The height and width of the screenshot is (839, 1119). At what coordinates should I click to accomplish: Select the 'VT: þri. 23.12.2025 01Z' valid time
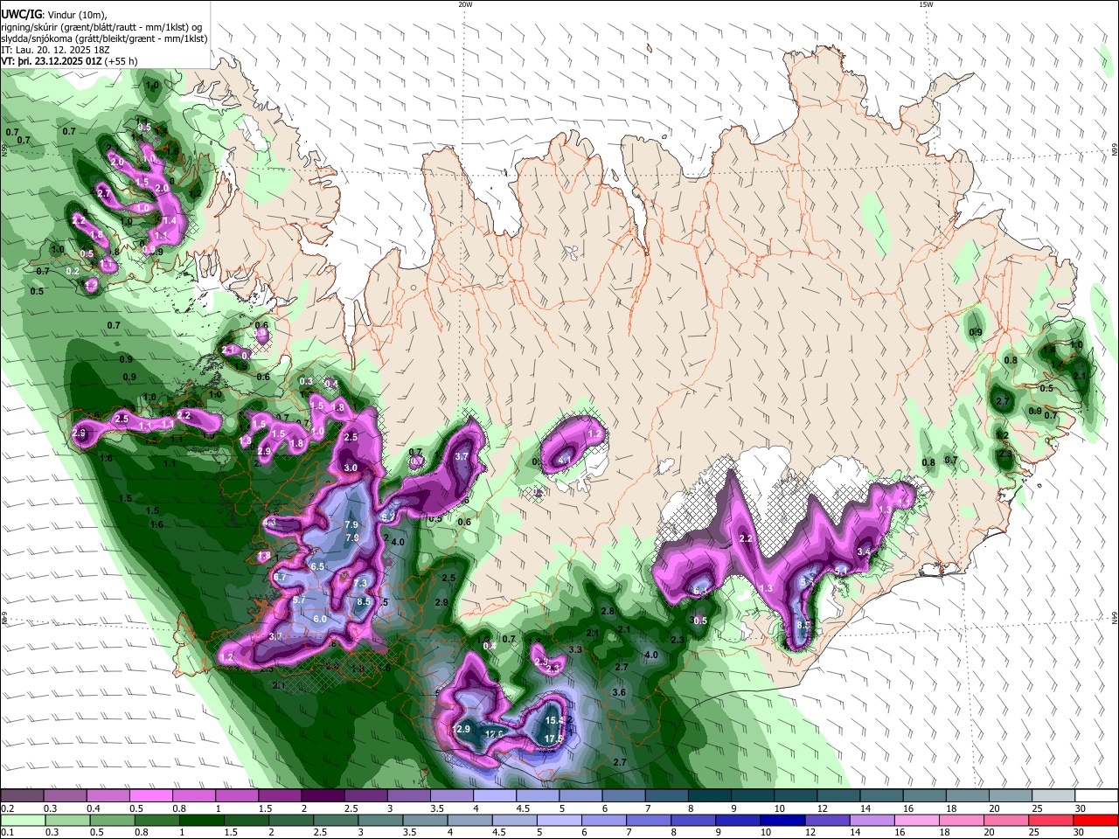pyautogui.click(x=51, y=61)
